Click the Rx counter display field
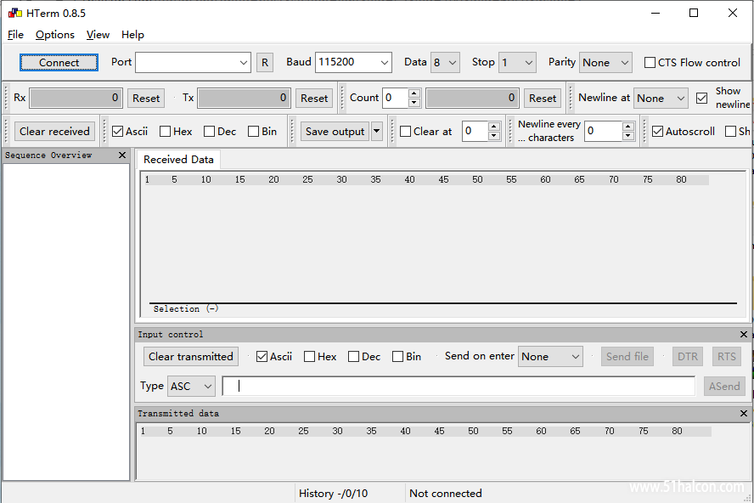 [x=76, y=98]
